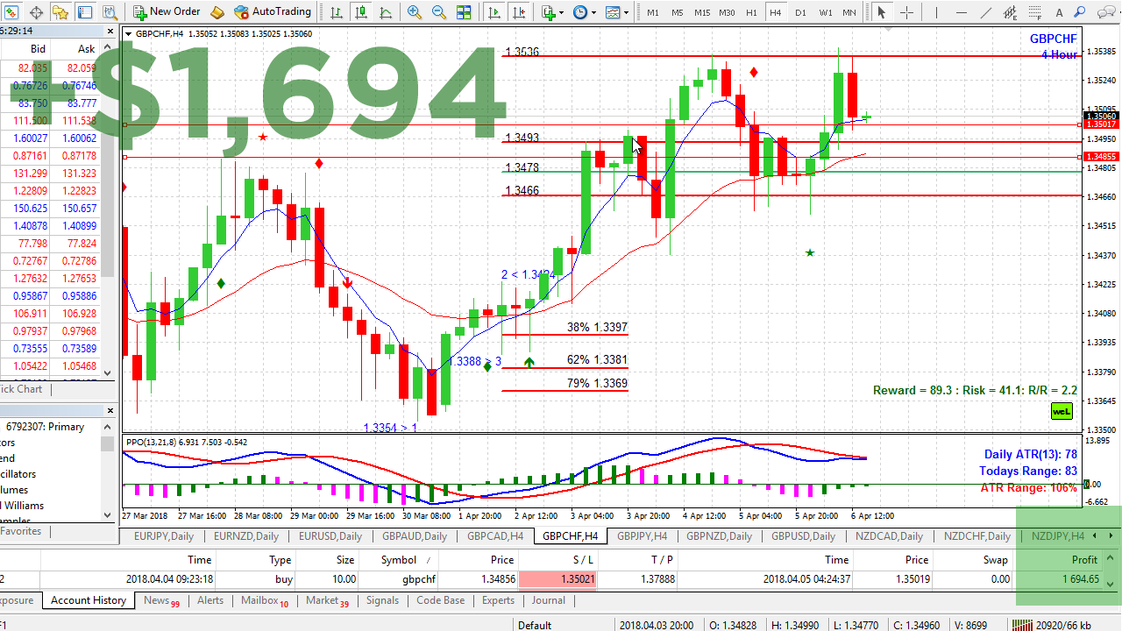Click the Zoom Out magnifier icon
The height and width of the screenshot is (631, 1122).
[x=438, y=12]
